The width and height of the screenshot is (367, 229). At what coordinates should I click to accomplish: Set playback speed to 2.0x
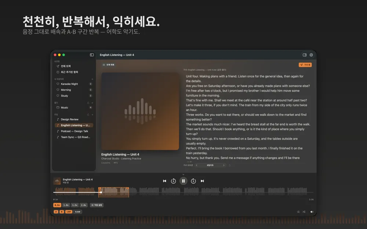click(x=84, y=205)
